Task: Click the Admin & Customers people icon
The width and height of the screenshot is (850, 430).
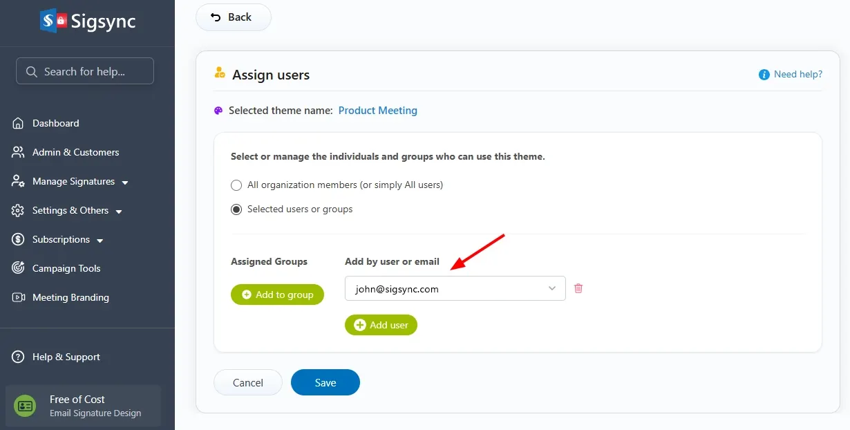Action: [x=19, y=152]
